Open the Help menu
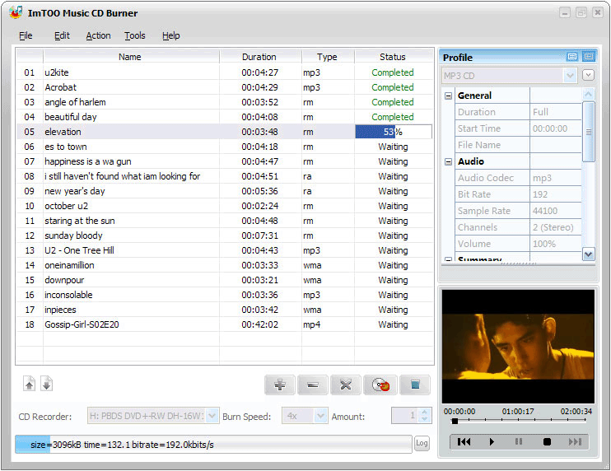The width and height of the screenshot is (611, 471). [171, 35]
